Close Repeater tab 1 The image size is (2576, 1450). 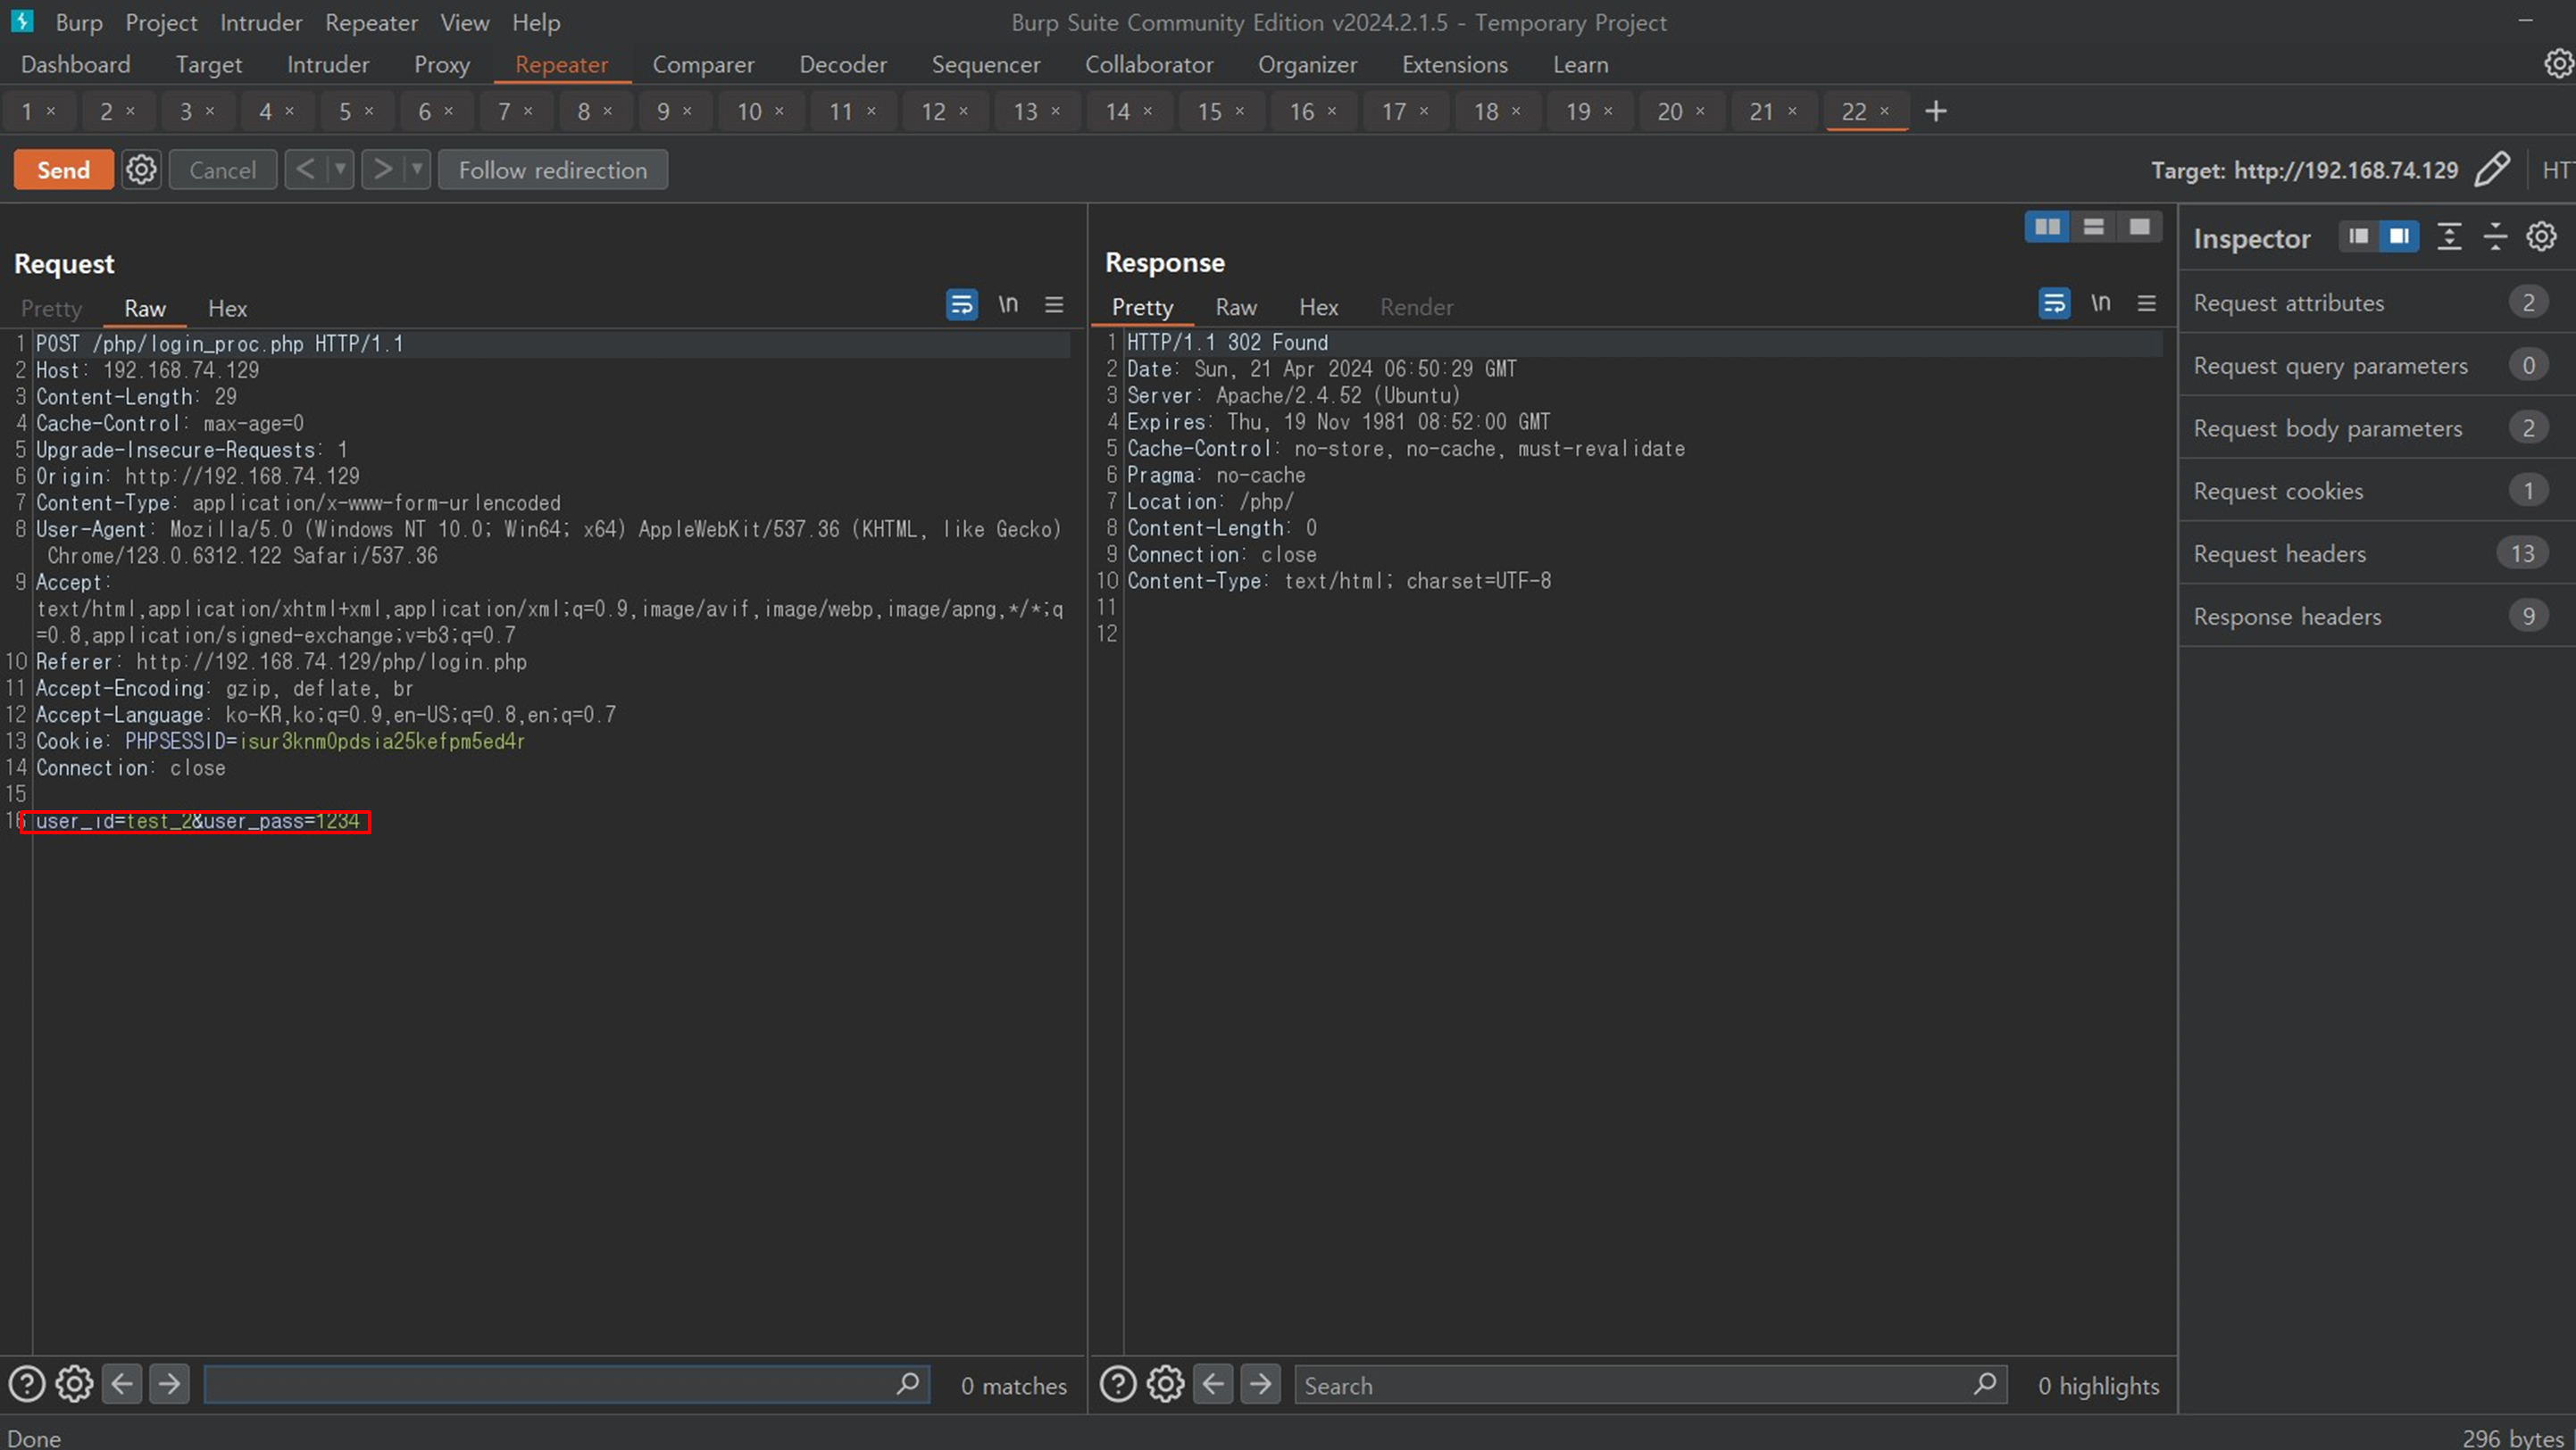click(x=51, y=111)
